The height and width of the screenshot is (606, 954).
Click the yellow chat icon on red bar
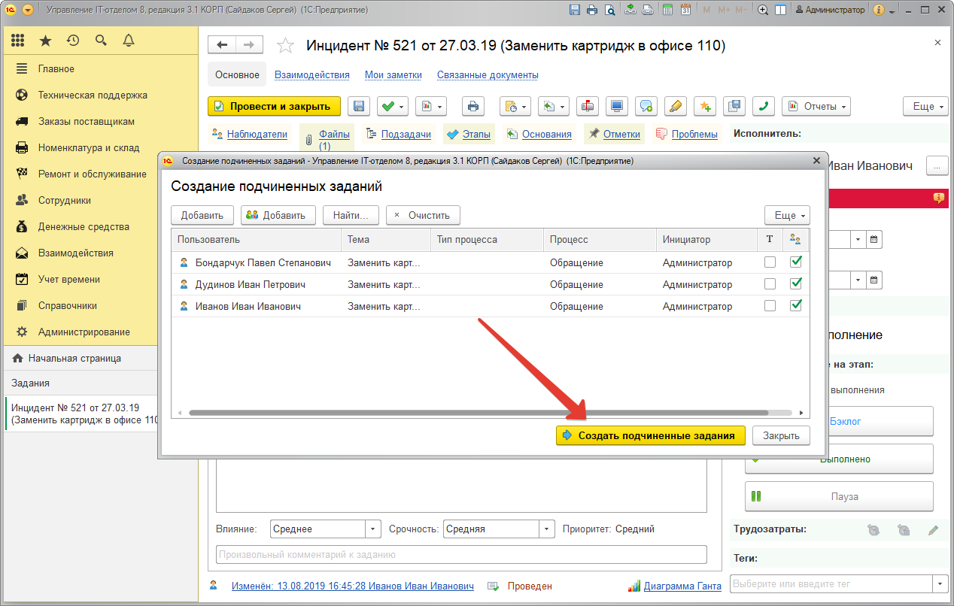tap(938, 198)
